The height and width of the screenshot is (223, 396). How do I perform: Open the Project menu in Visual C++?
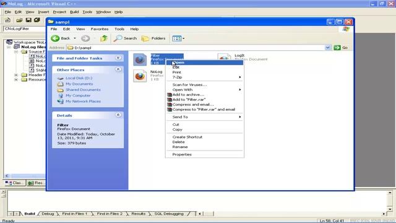[x=59, y=12]
